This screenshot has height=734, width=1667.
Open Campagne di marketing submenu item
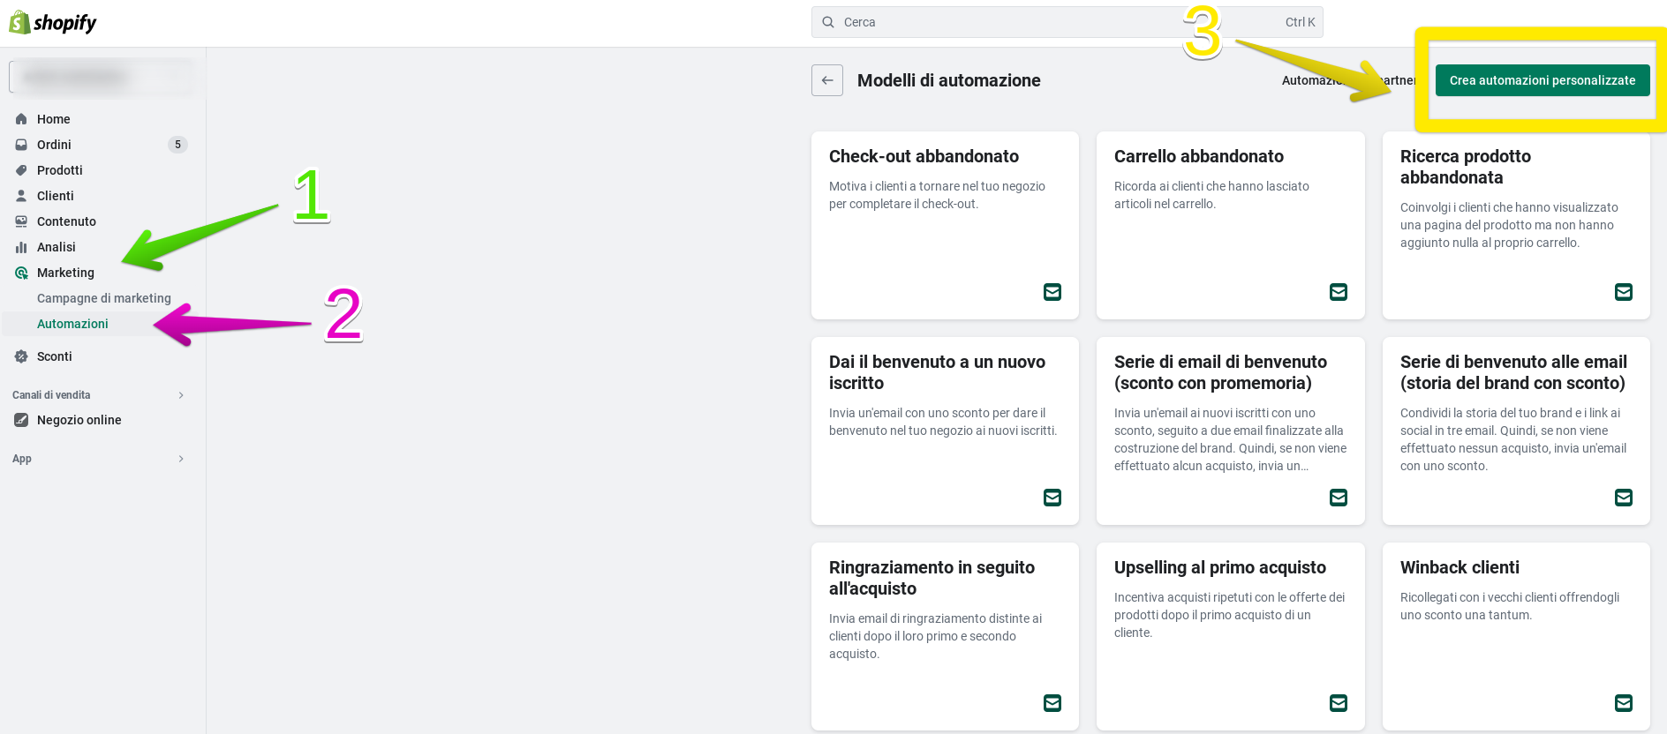point(103,298)
